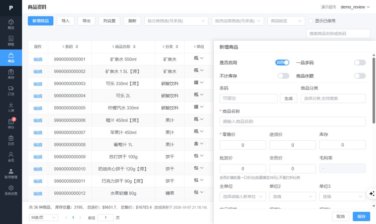
Task: Go to next page arrow
Action: pyautogui.click(x=80, y=218)
